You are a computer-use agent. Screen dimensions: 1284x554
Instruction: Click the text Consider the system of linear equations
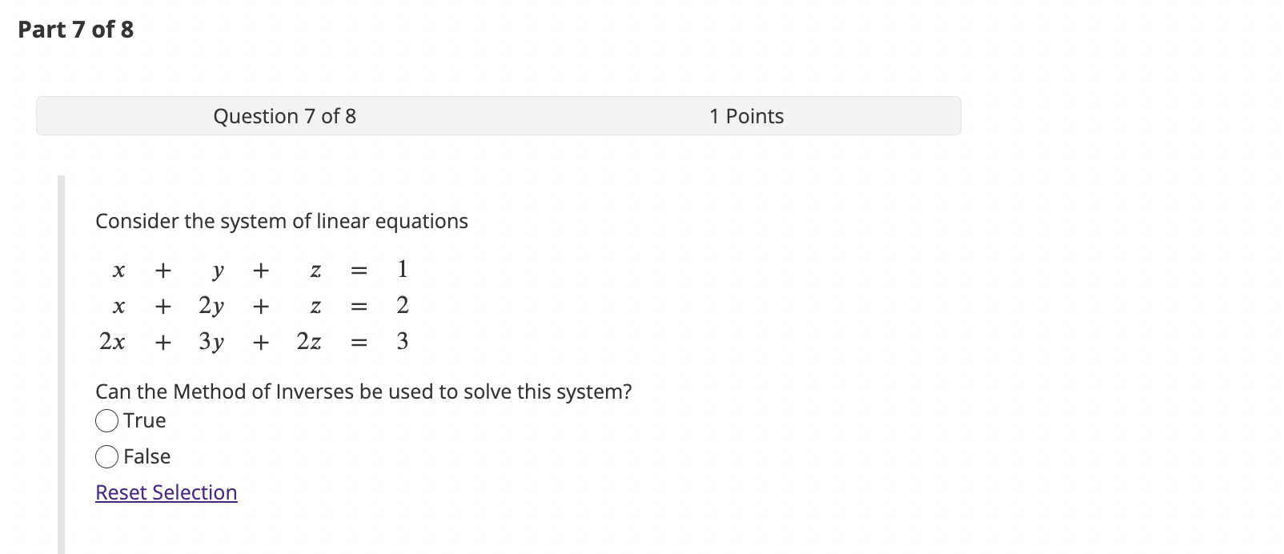click(x=282, y=221)
